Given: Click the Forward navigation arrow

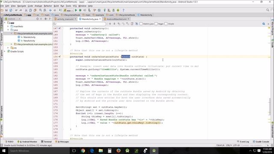Looking at the screenshot, I should tap(55, 10).
